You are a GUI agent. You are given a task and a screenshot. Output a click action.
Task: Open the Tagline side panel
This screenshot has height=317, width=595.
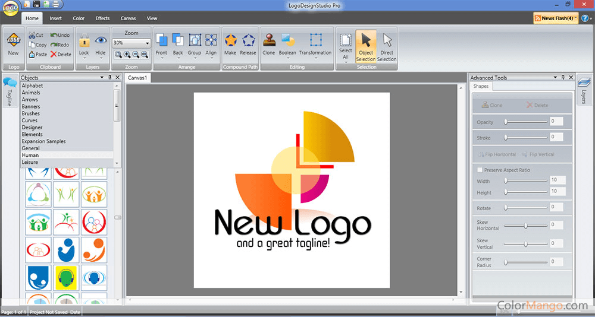pos(10,91)
